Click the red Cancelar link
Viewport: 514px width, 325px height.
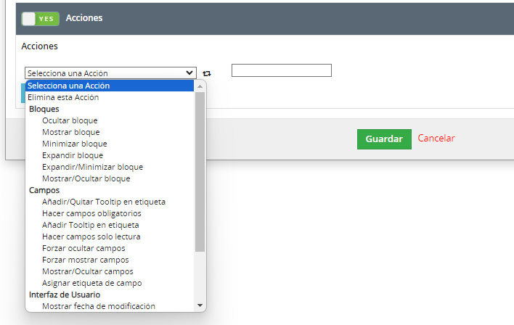coord(436,139)
